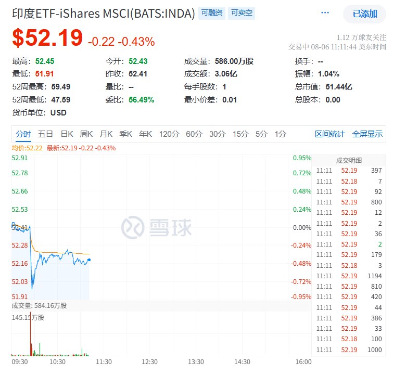Click the trade row with volume 1194

(349, 276)
